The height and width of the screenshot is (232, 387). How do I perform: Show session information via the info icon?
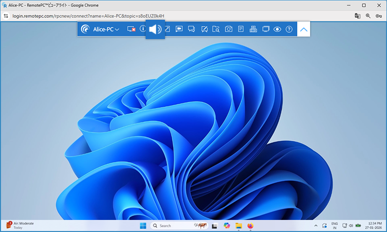point(143,29)
